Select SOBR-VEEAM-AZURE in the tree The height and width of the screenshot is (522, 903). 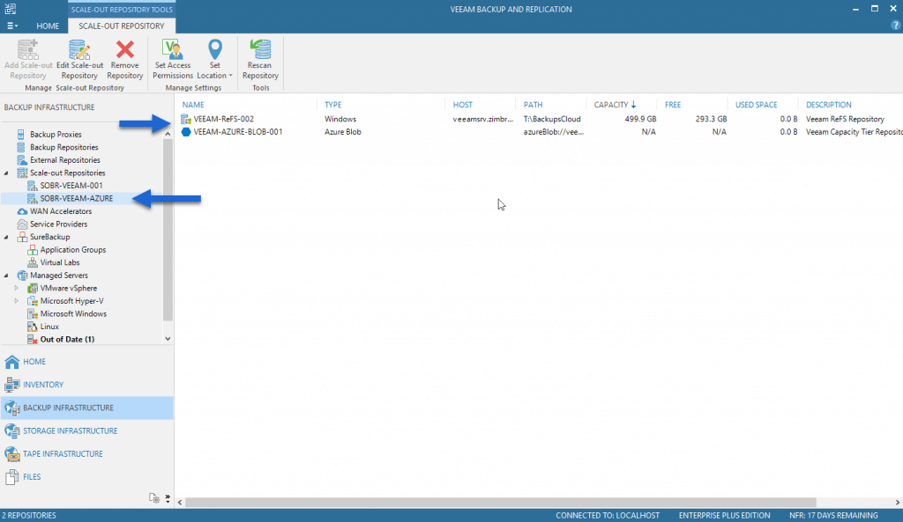(x=77, y=198)
